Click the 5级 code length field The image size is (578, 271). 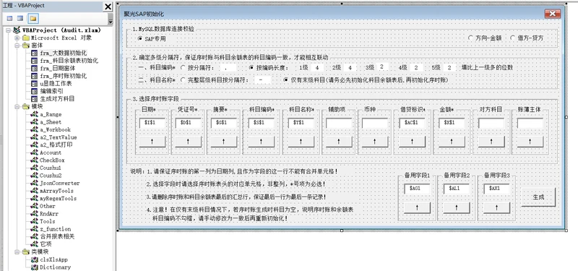pos(449,68)
